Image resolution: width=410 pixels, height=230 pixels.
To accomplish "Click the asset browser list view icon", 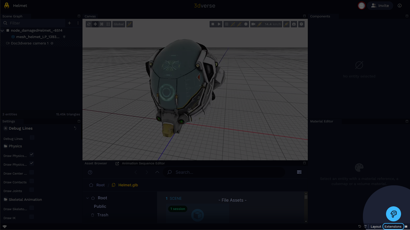I will (299, 172).
